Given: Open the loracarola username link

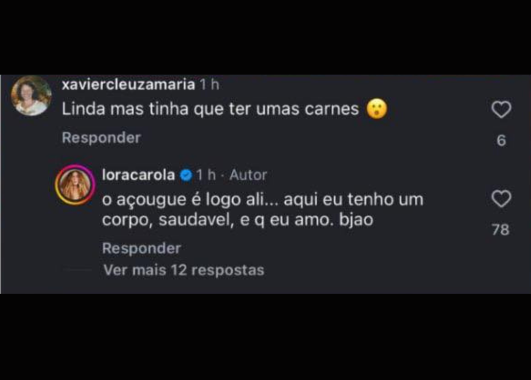Looking at the screenshot, I should click(138, 175).
